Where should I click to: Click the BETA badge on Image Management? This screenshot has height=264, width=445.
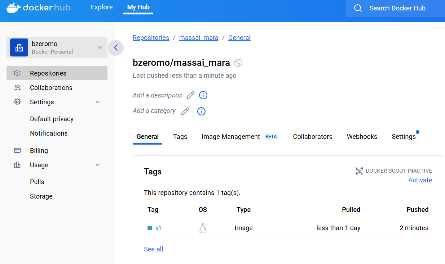tap(271, 137)
